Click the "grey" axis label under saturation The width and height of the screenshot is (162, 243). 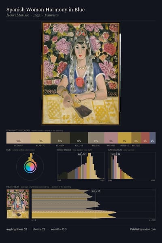click(x=110, y=180)
